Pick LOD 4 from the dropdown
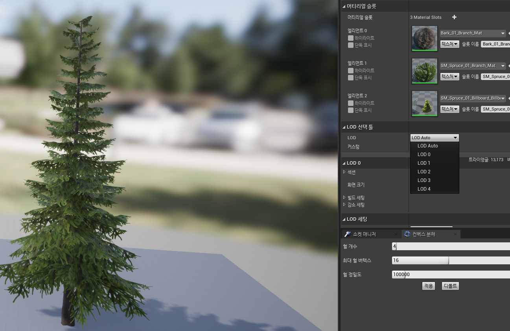 pos(435,189)
